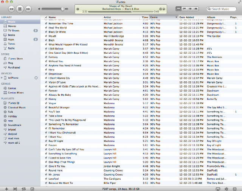Screen dimensions: 242x191
Task: Uncheck the Lovefool checkbox
Action: (46, 179)
